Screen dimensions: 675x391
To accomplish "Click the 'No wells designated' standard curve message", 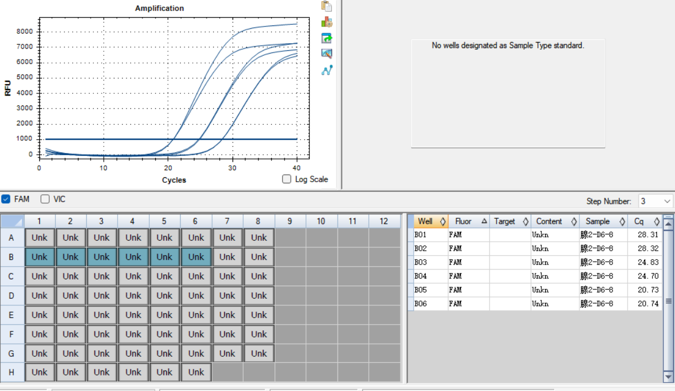I will coord(508,46).
